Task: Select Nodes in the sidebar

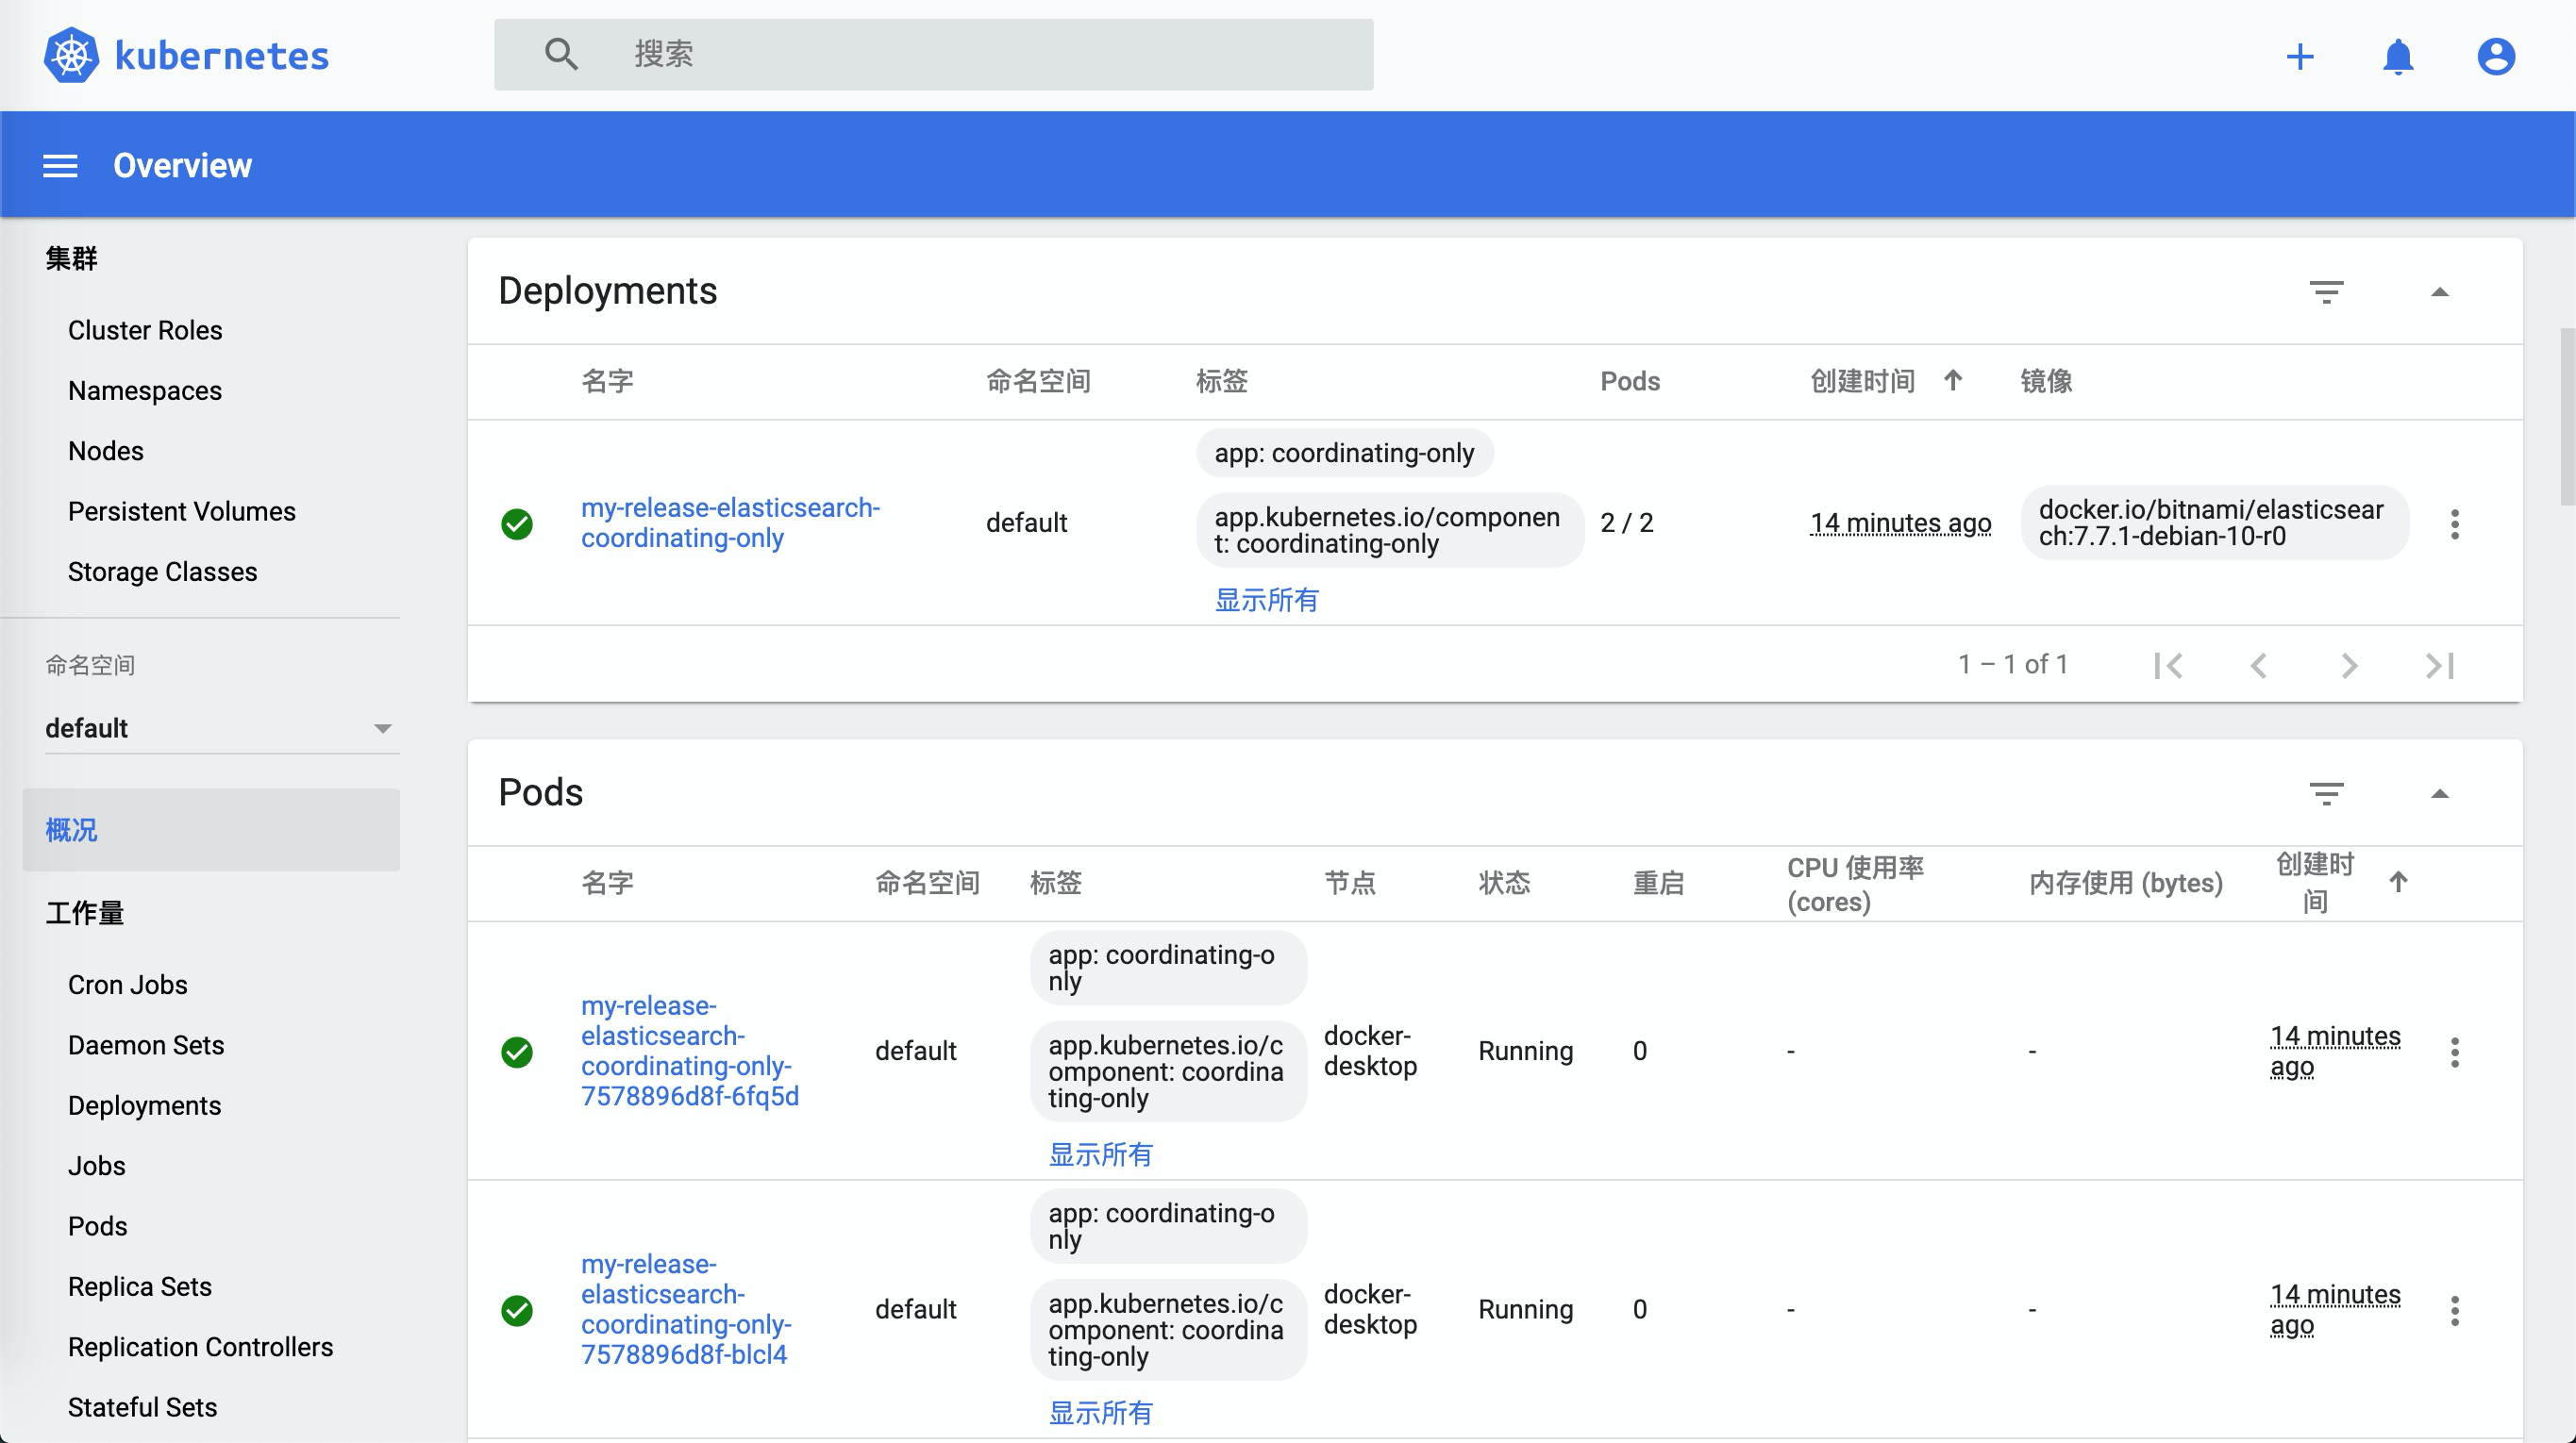Action: (105, 450)
